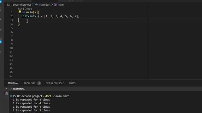Switch to the TERMINAL tab
Image resolution: width=202 pixels, height=113 pixels.
[x=13, y=83]
